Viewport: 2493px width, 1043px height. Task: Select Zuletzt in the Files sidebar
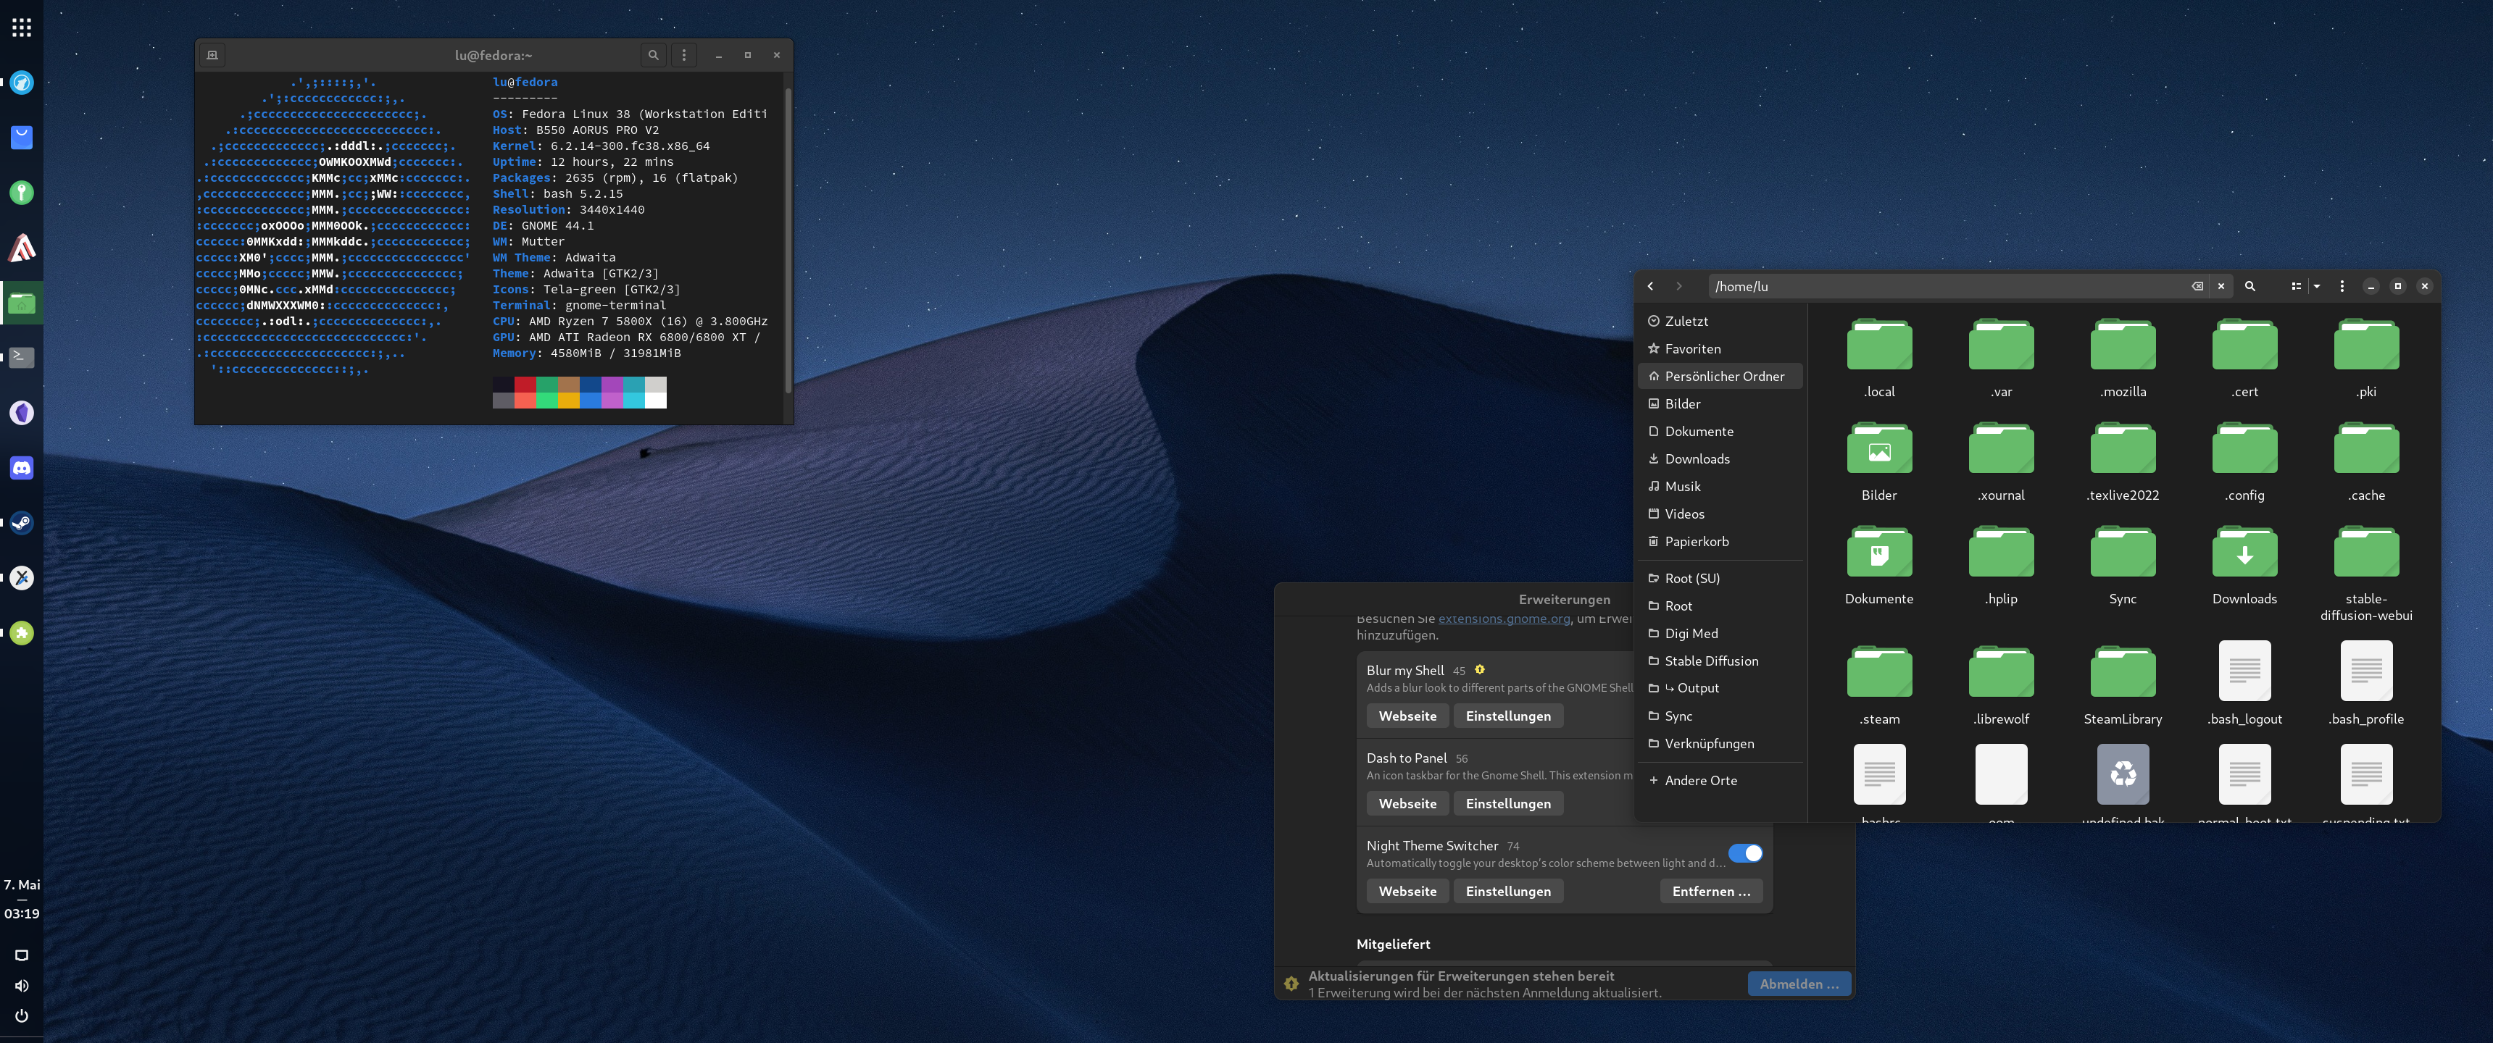[1720, 321]
